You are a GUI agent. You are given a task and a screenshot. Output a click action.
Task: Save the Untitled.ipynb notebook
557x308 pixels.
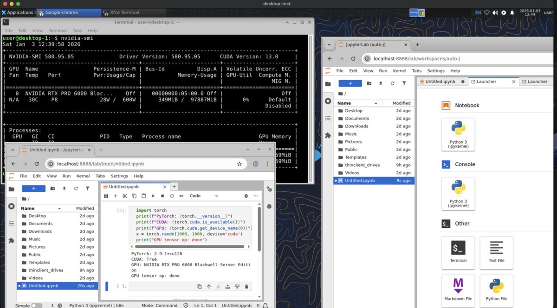[106, 196]
